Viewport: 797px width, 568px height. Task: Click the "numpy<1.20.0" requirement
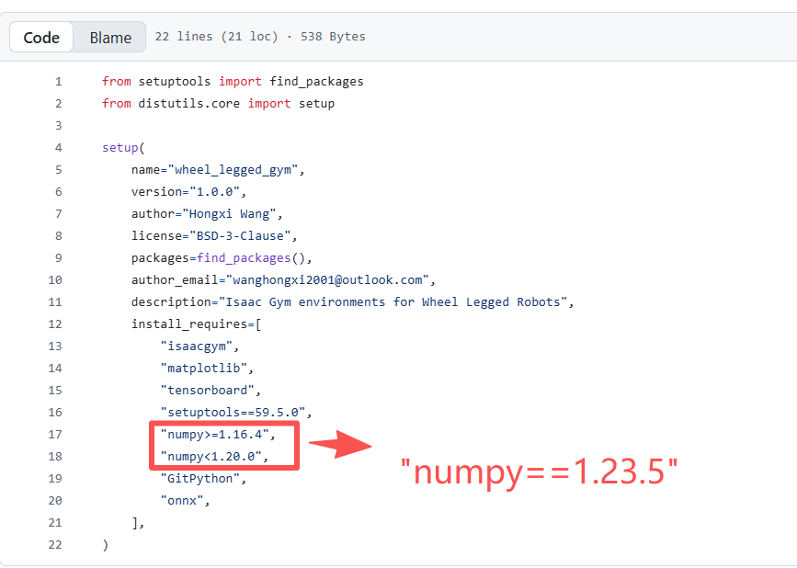pos(211,457)
